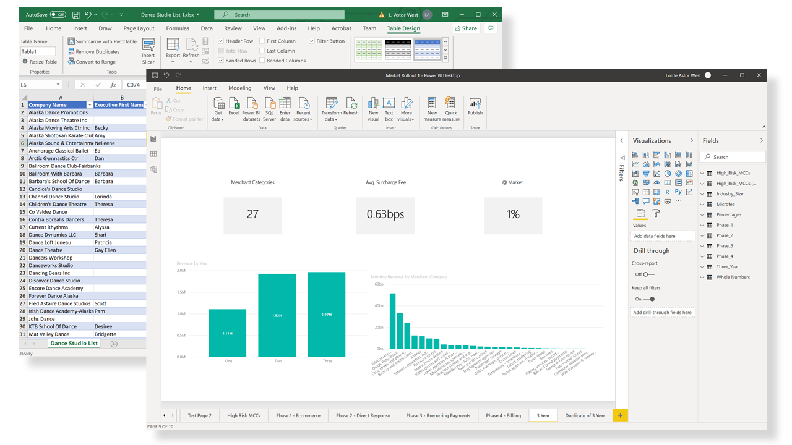Image resolution: width=792 pixels, height=445 pixels.
Task: Turn on Cross-report toggle
Action: tap(648, 274)
